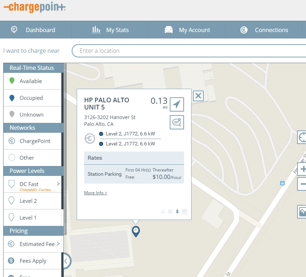Click the dollar sign fee icon in popup
Image resolution: width=306 pixels, height=277 pixels.
177,211
